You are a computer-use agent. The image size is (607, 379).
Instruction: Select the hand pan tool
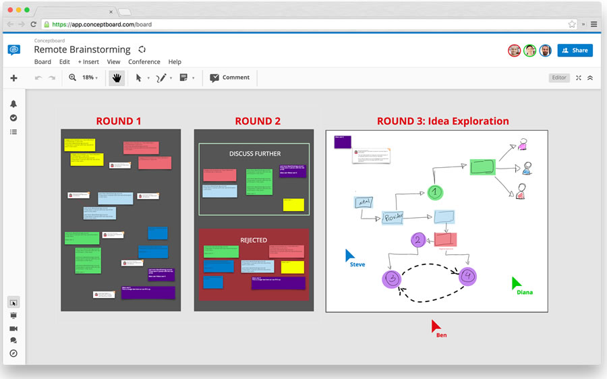tap(117, 78)
